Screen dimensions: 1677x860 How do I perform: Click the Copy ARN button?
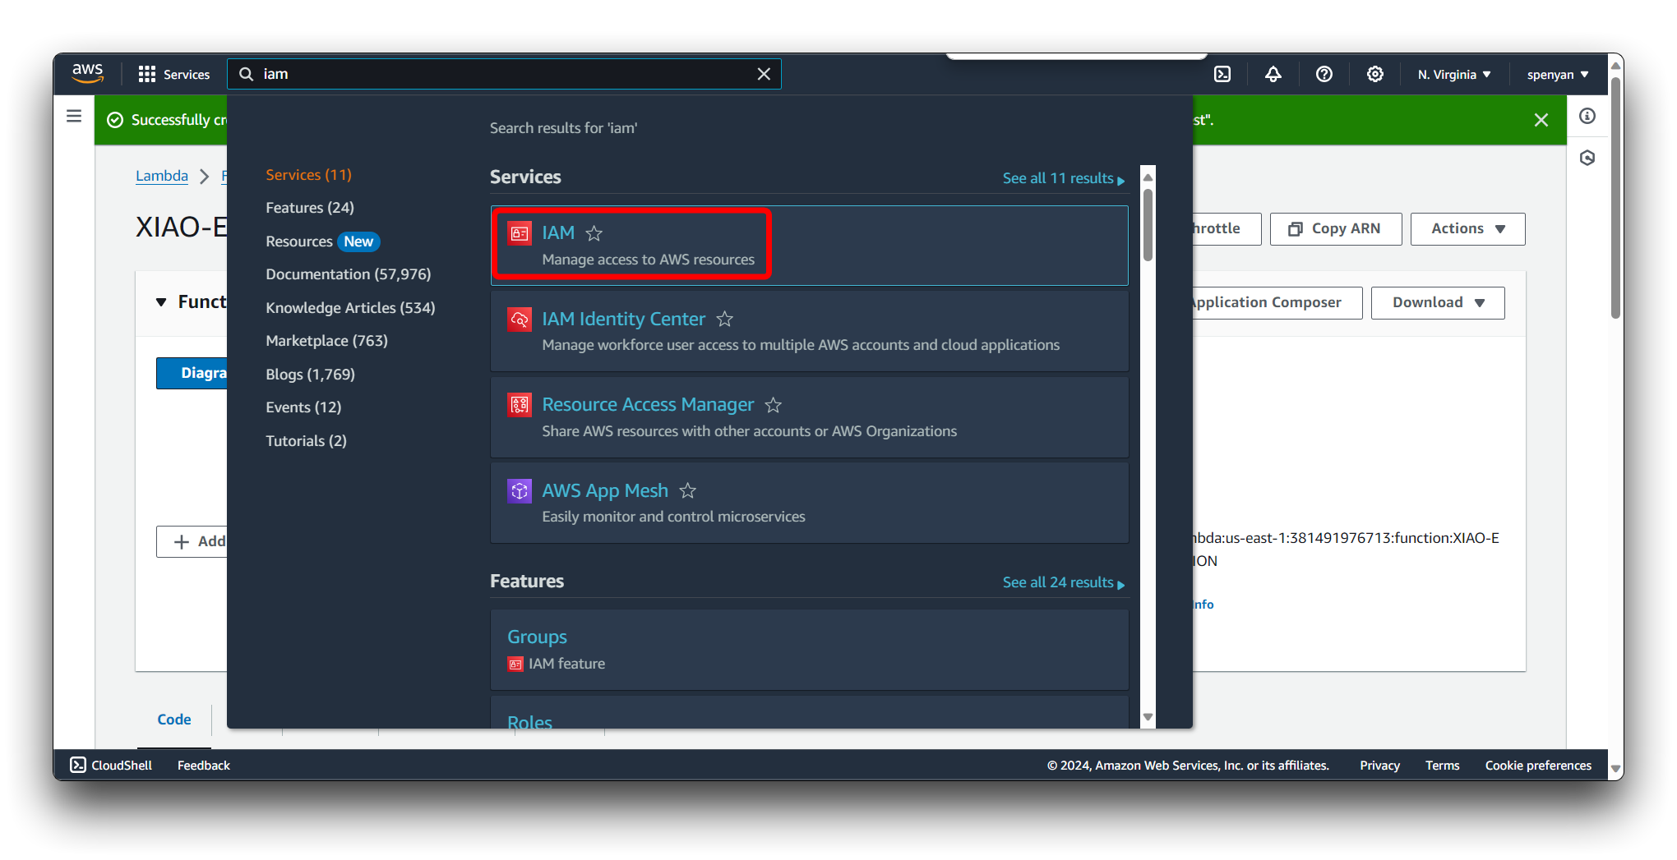pyautogui.click(x=1335, y=228)
